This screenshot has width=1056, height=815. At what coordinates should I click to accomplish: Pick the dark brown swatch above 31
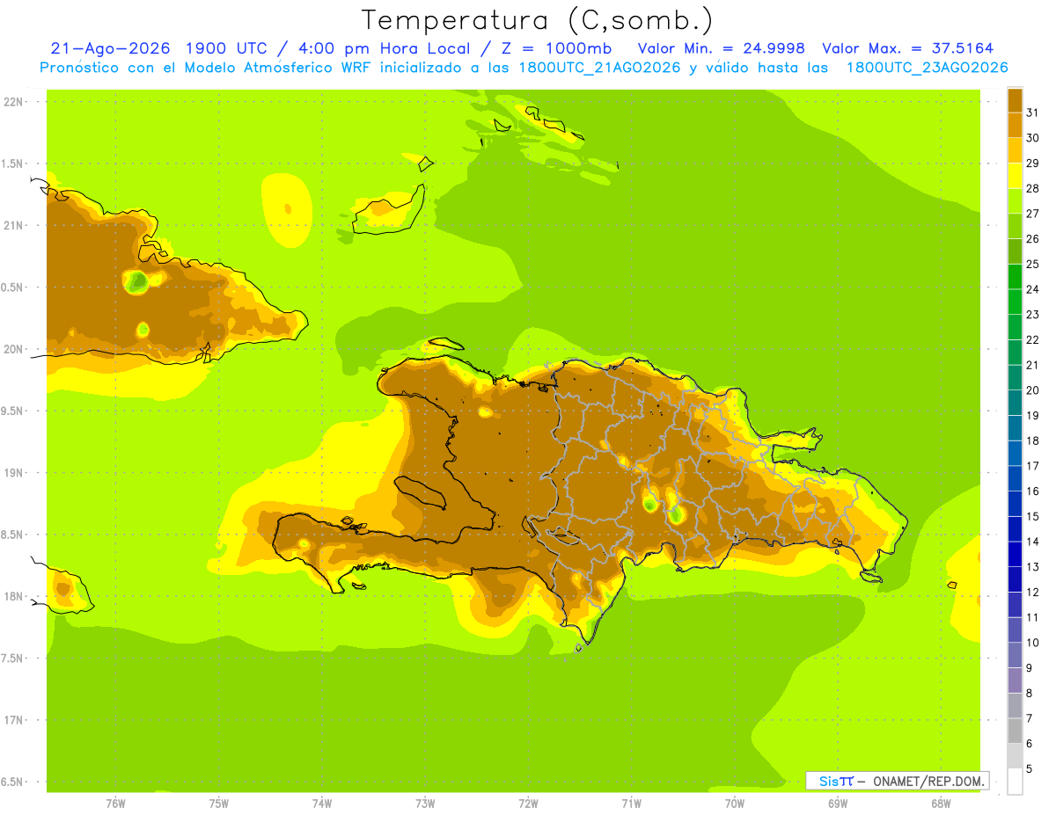[x=1015, y=101]
